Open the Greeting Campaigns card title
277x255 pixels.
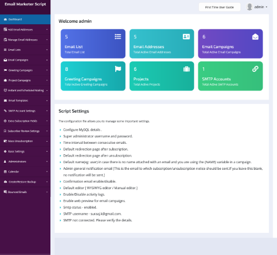[83, 79]
